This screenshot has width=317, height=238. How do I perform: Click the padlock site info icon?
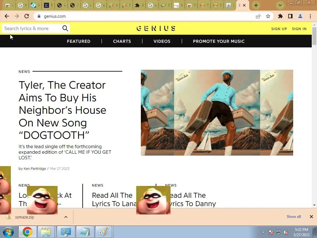[x=39, y=16]
